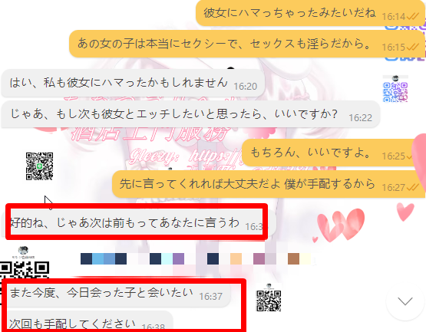Open the black QR code with the green LINE logo
The width and height of the screenshot is (426, 332).
[x=39, y=166]
